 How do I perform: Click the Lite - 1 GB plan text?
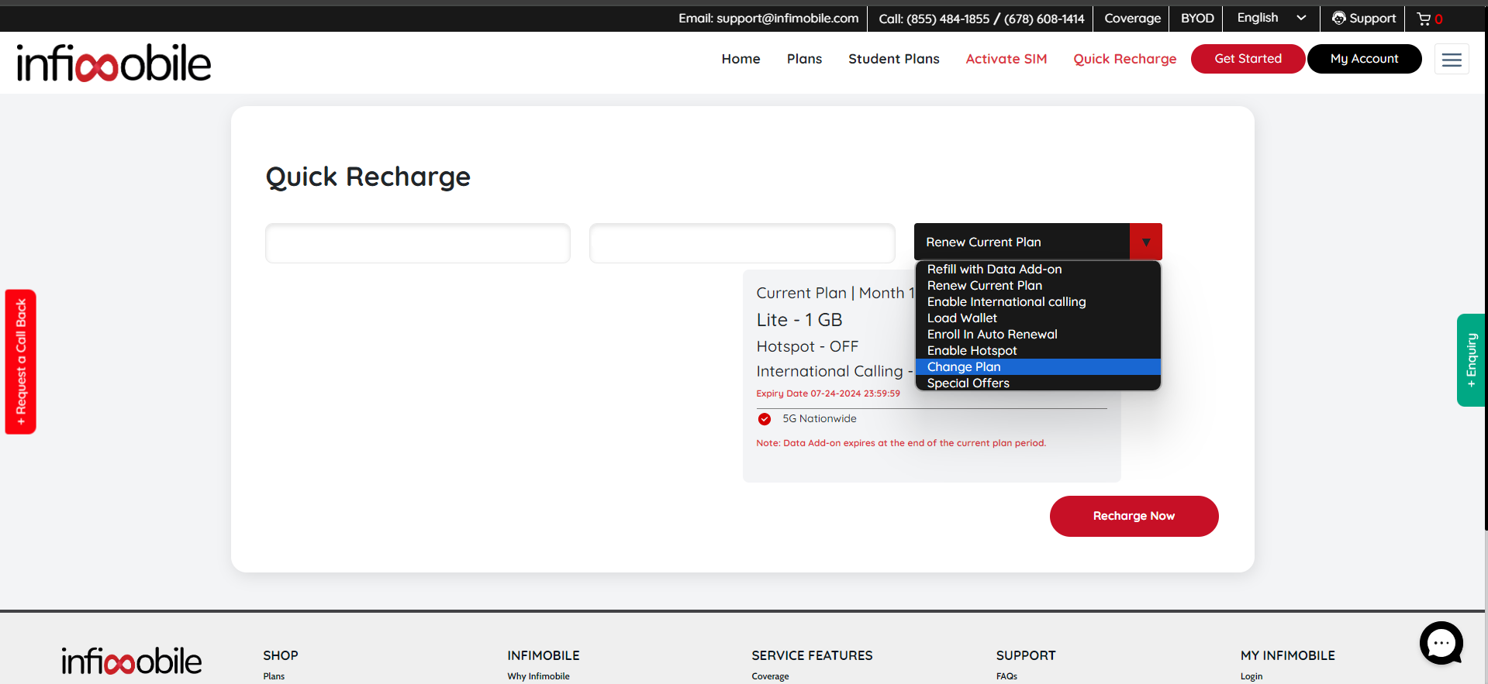[799, 320]
